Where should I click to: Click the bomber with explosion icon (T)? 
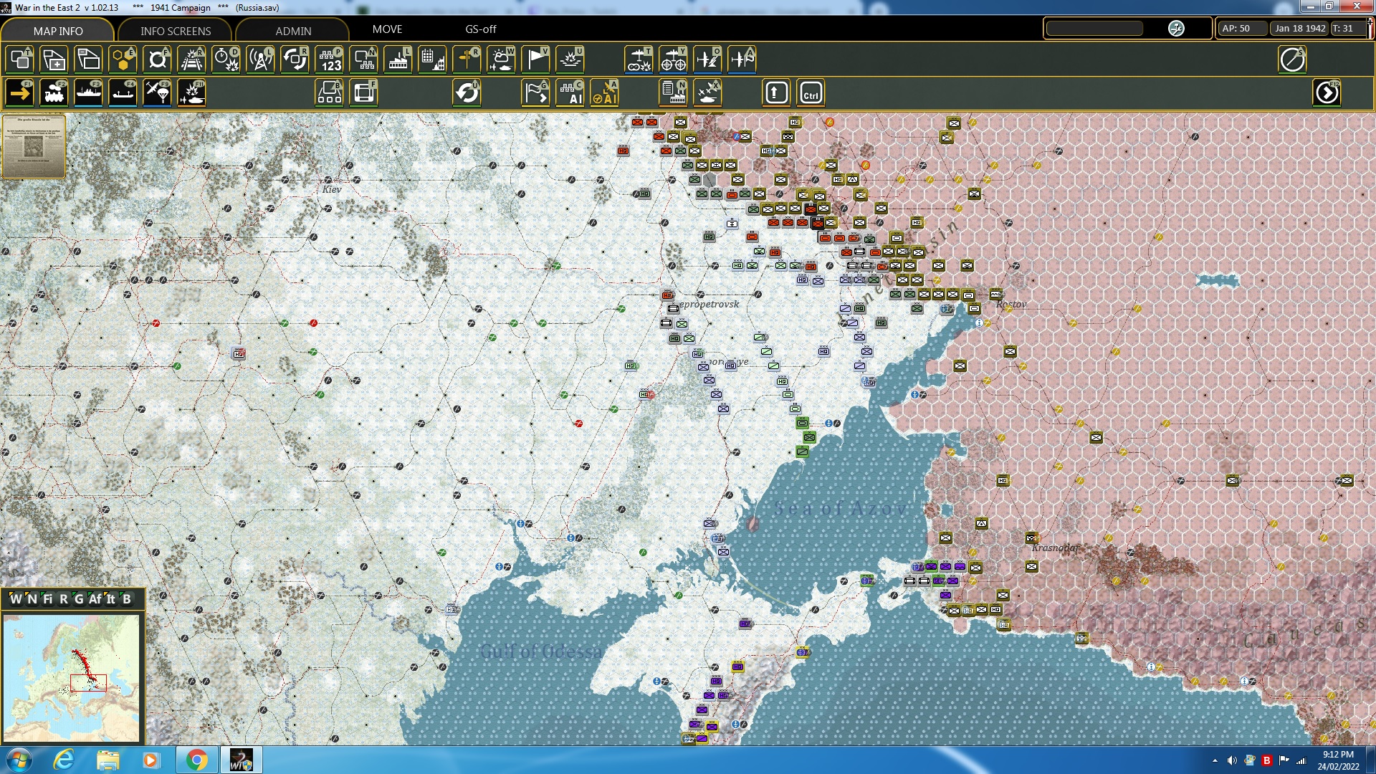coord(639,59)
